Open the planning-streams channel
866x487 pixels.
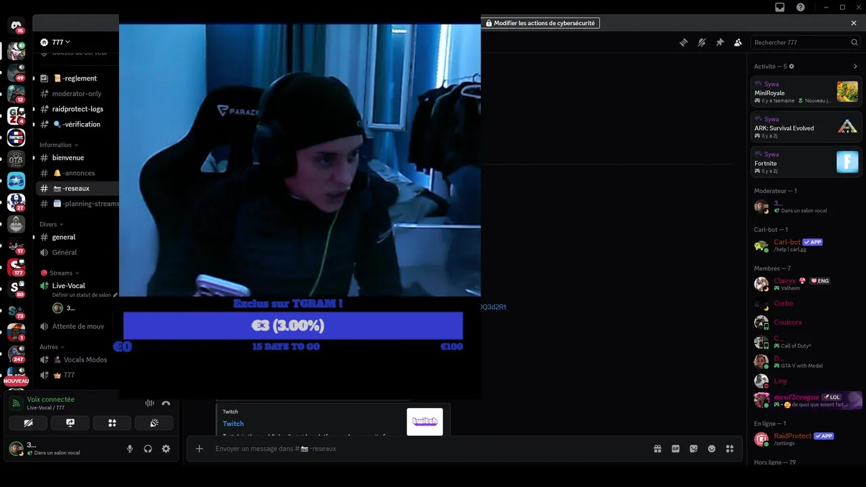pyautogui.click(x=77, y=204)
